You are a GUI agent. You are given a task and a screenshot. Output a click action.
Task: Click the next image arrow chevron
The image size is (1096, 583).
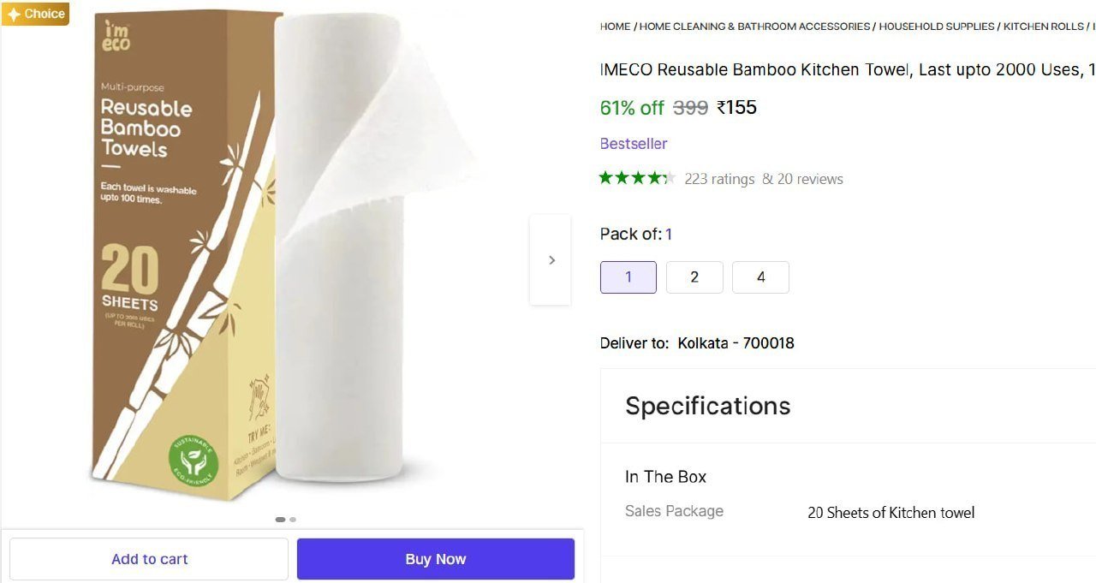[x=551, y=260]
